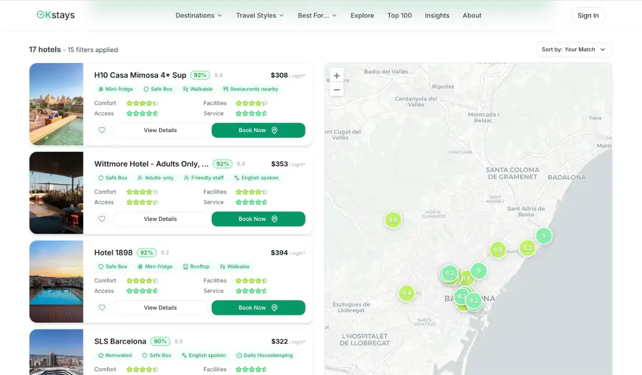Select the 8.2 map marker
The width and height of the screenshot is (642, 375).
pyautogui.click(x=528, y=248)
